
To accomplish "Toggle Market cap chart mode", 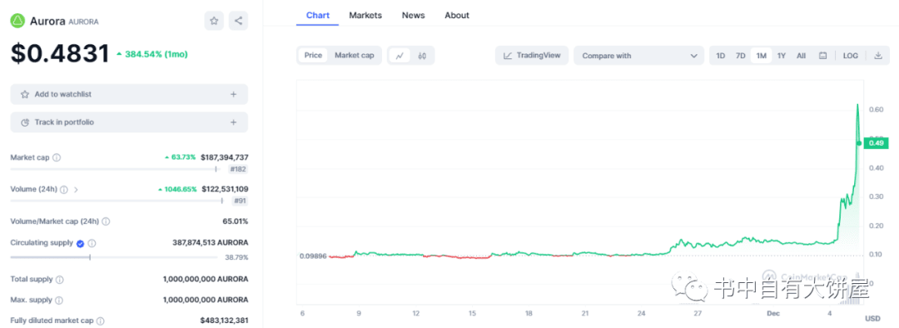I will pyautogui.click(x=355, y=56).
